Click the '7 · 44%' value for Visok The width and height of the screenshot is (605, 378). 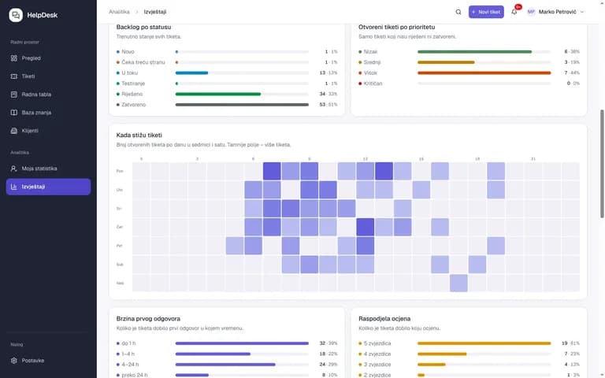572,73
